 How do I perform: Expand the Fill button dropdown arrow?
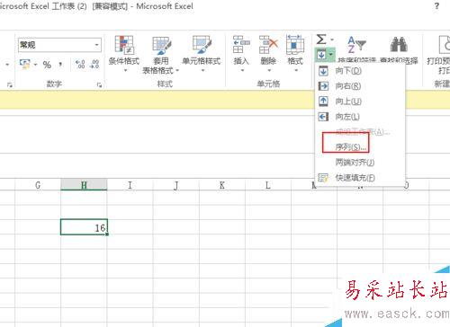coord(330,55)
